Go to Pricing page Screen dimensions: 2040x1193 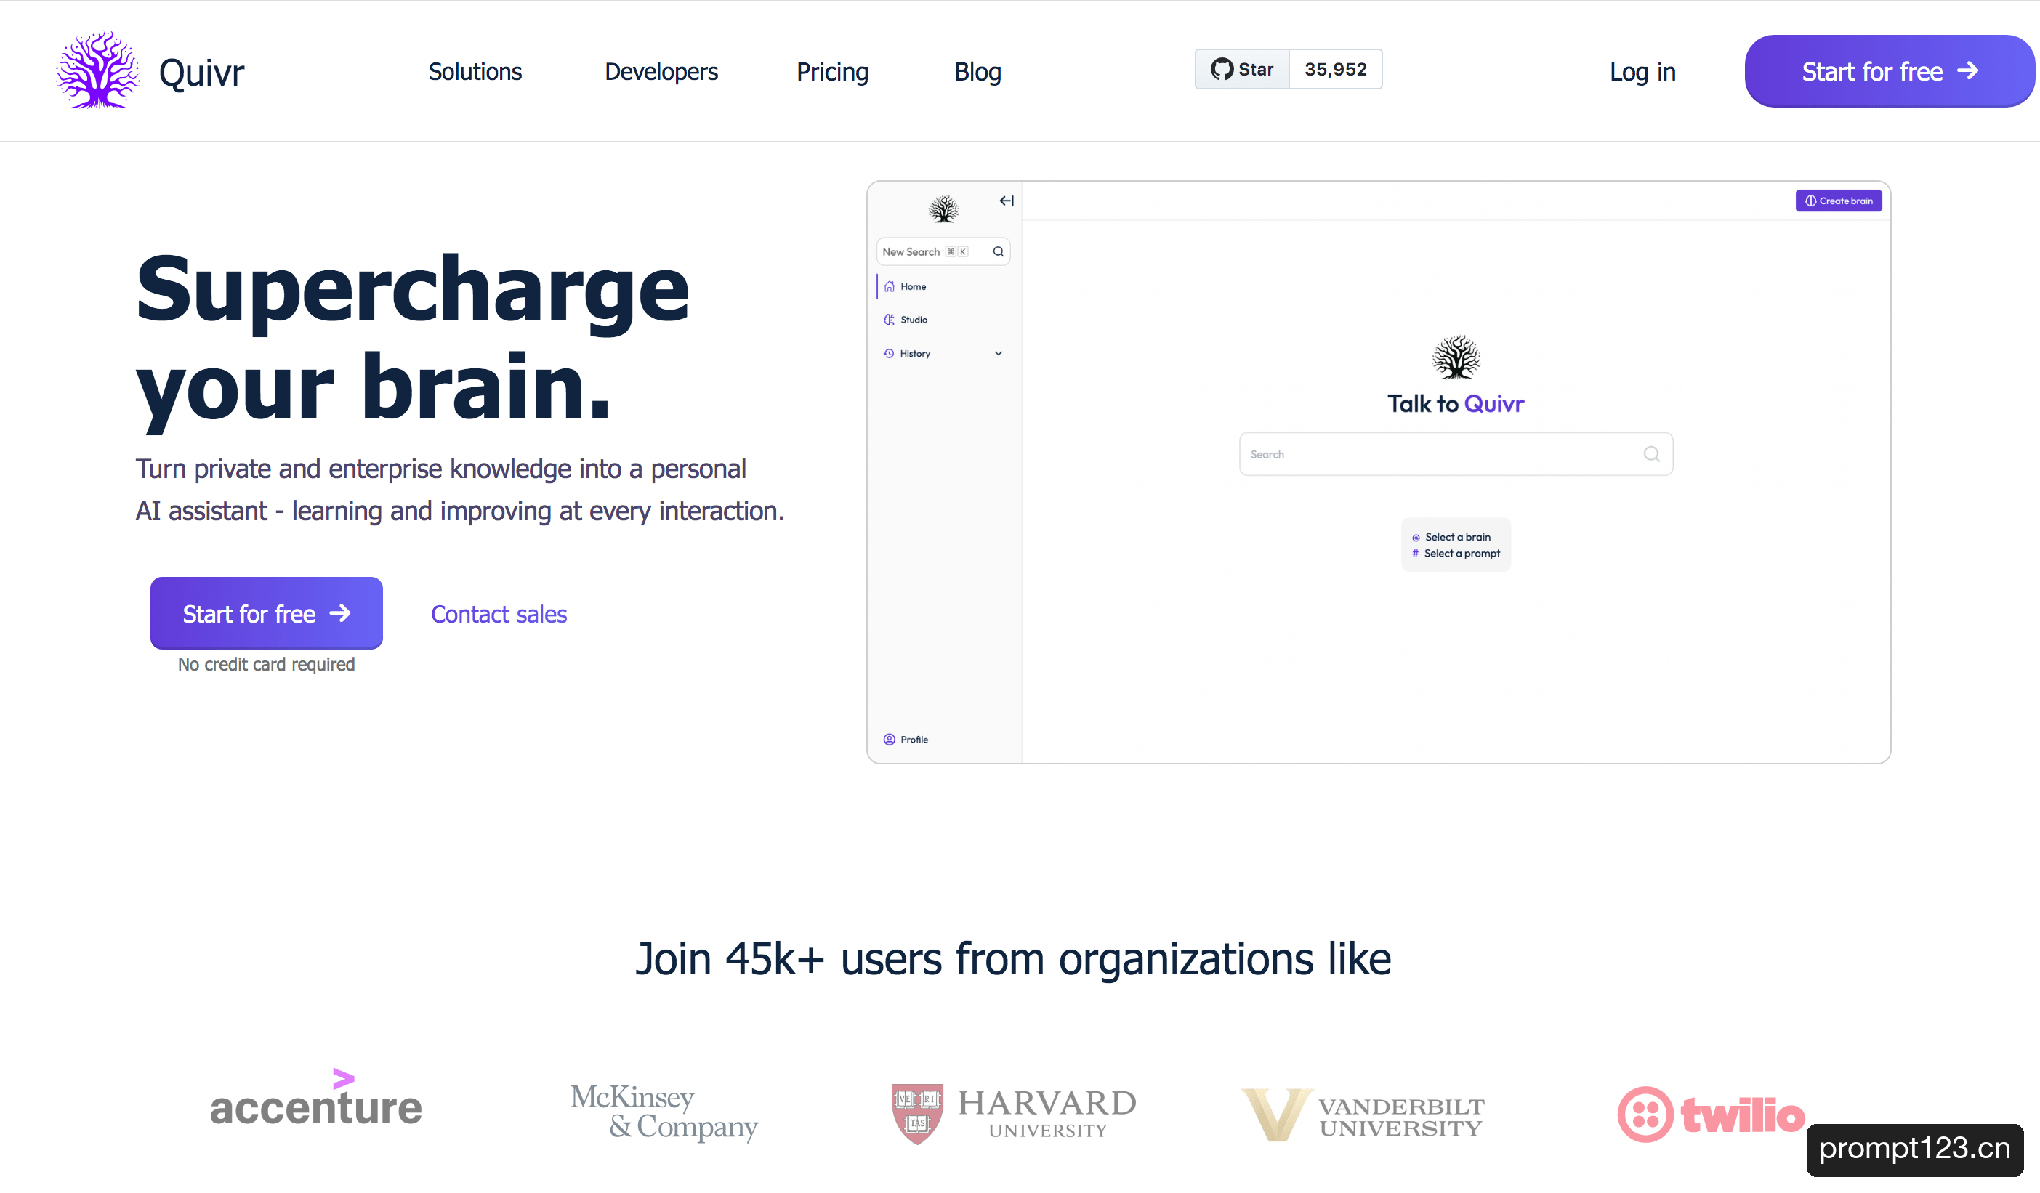(x=832, y=71)
